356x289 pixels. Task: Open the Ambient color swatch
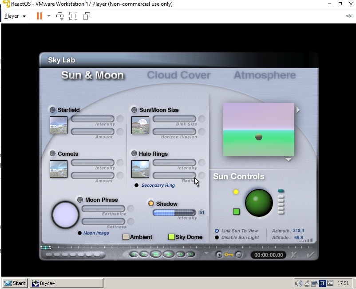pos(126,237)
